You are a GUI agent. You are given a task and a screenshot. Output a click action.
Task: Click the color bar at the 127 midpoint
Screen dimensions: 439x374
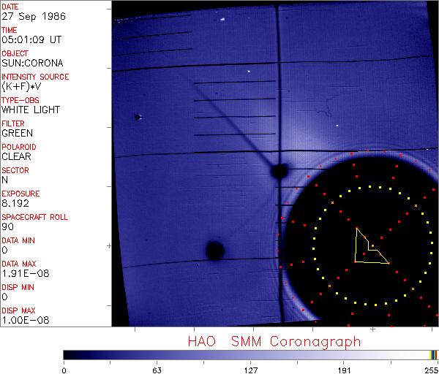point(250,355)
